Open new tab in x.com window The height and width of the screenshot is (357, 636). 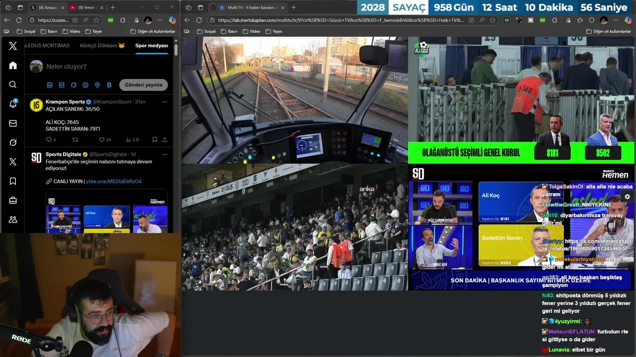[113, 7]
